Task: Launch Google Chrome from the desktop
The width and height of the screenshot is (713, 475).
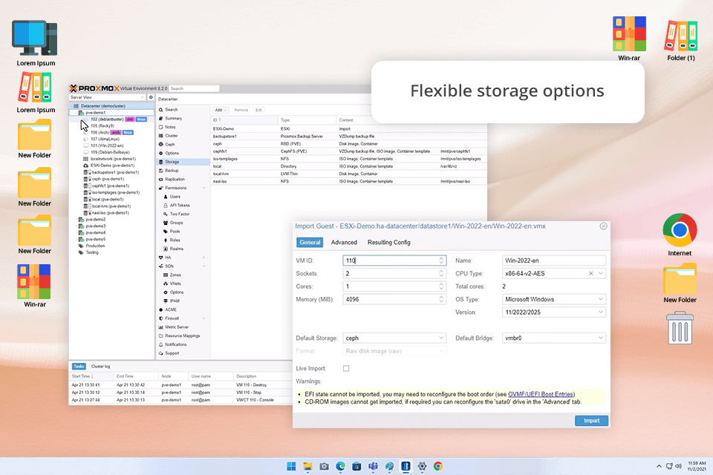Action: (680, 231)
